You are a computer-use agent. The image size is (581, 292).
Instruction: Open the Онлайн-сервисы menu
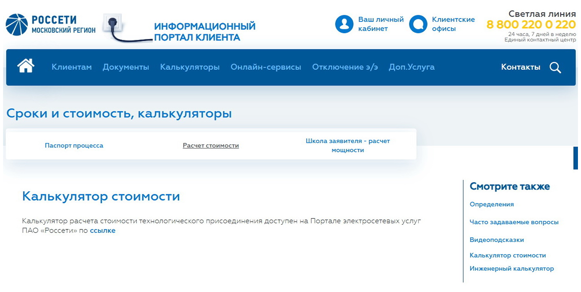pyautogui.click(x=266, y=67)
